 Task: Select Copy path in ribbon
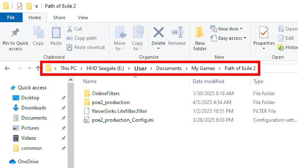[x=81, y=38]
